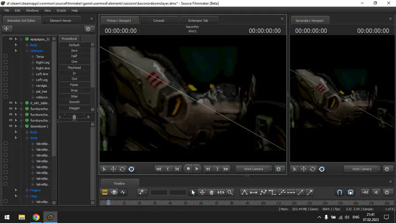
Task: Step to next frame button
Action: [x=208, y=169]
